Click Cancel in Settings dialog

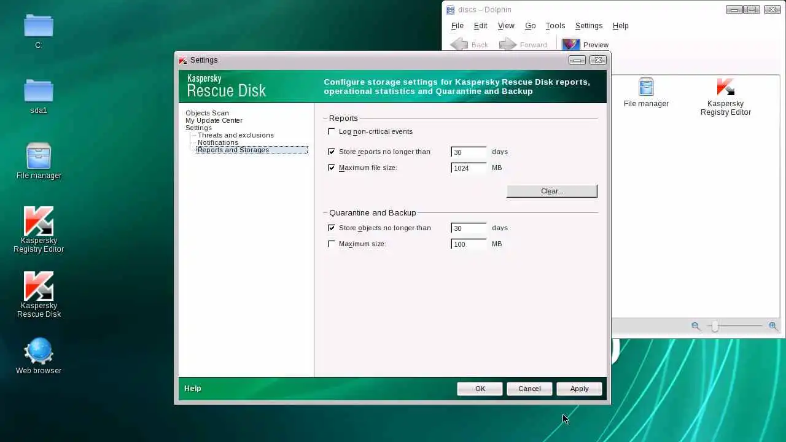pyautogui.click(x=529, y=389)
